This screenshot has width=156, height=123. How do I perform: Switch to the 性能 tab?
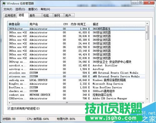tap(47, 16)
